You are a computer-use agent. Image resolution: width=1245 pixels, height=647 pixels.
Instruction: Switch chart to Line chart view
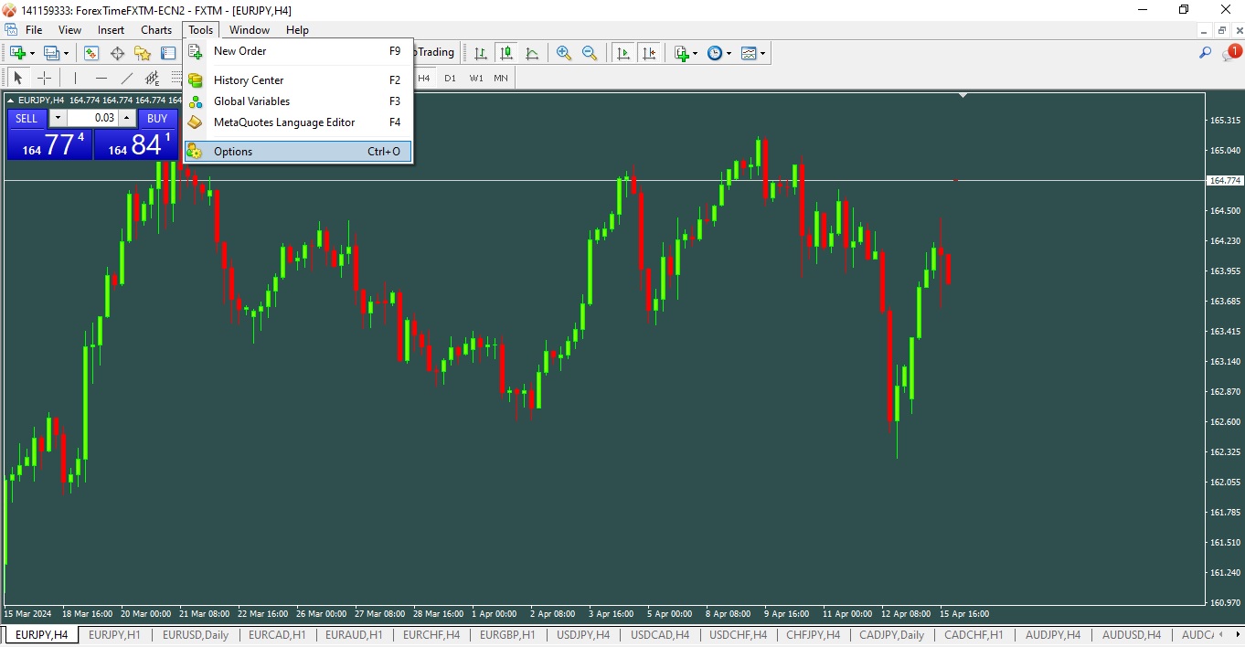click(x=532, y=52)
